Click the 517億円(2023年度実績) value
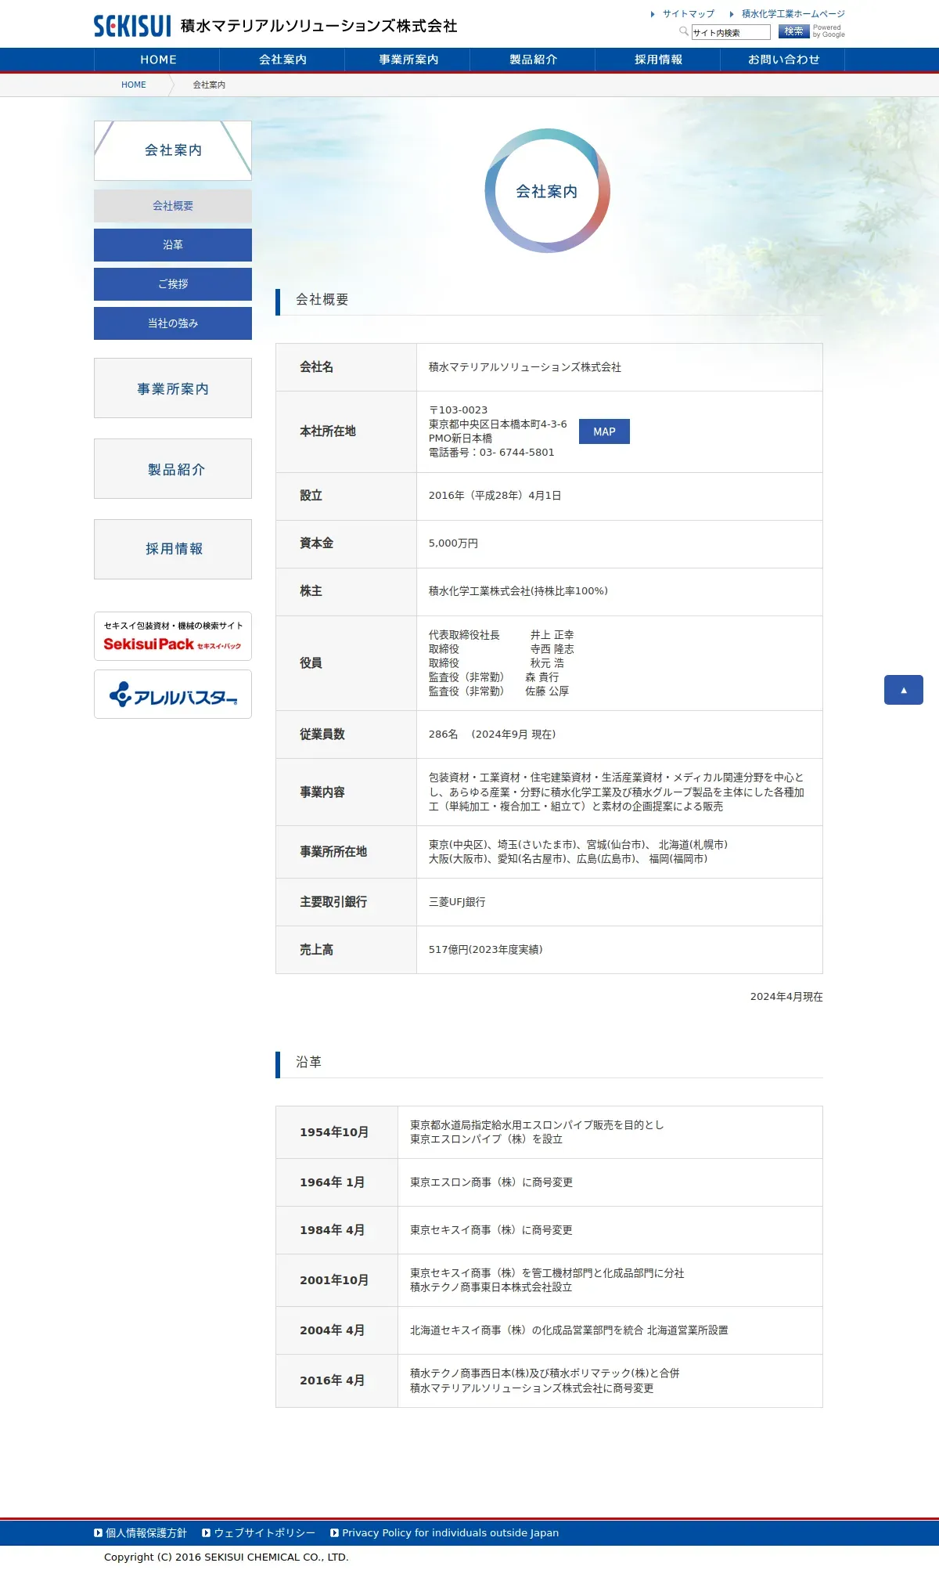Image resolution: width=939 pixels, height=1570 pixels. click(x=485, y=950)
